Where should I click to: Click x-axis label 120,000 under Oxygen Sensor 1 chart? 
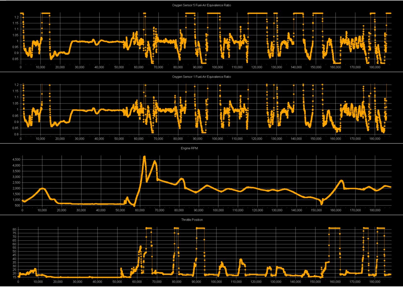click(257, 138)
